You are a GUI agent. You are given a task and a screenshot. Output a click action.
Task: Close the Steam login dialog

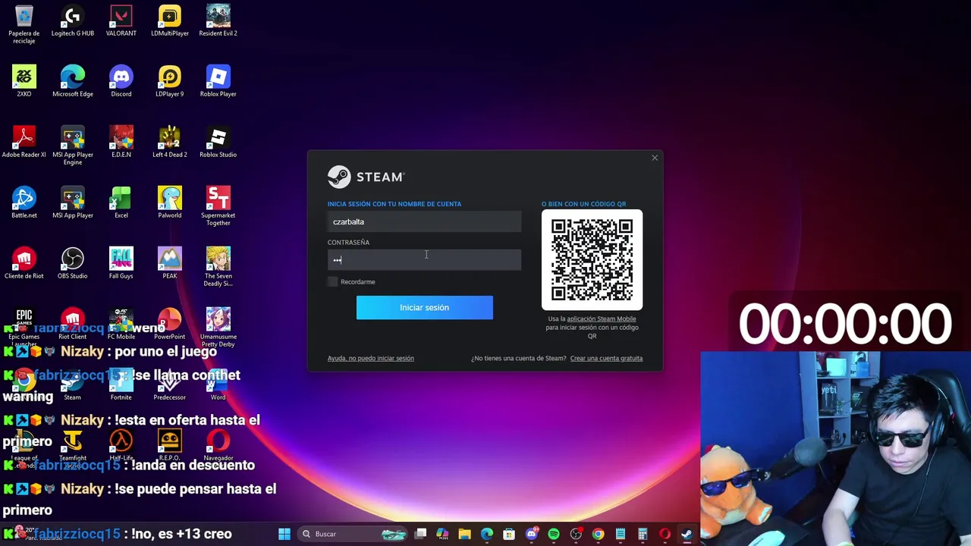(655, 158)
